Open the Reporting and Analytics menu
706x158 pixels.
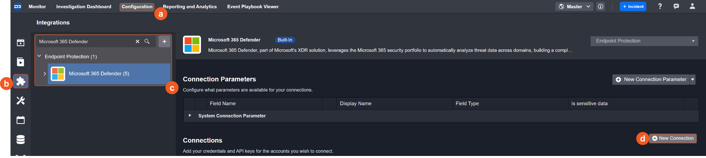[x=190, y=7]
